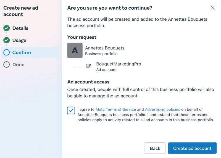Click the green checkmark beside Details
Viewport: 221px width, 158px height.
(x=7, y=28)
